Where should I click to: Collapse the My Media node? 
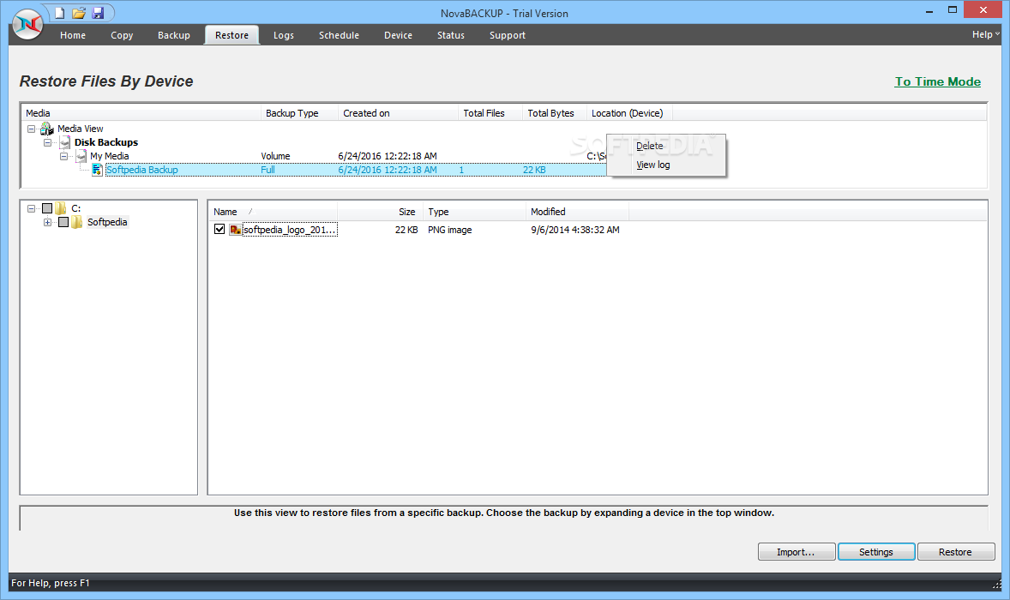tap(63, 156)
